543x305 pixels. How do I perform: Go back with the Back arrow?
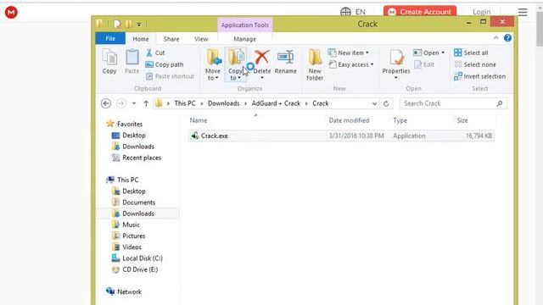[x=106, y=103]
